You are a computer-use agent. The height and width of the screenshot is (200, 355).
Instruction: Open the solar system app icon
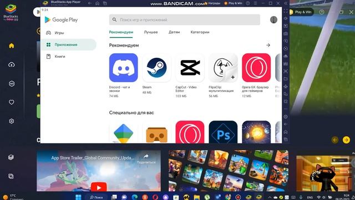click(x=256, y=132)
